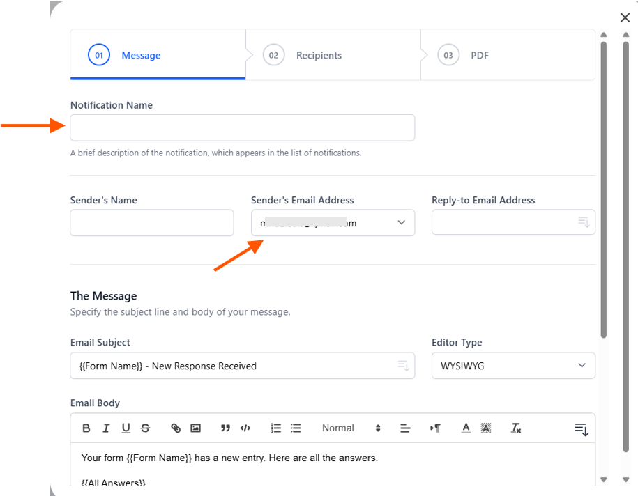Screen dimensions: 638x496
Task: Click the inner scrollbar up arrow
Action: (604, 35)
